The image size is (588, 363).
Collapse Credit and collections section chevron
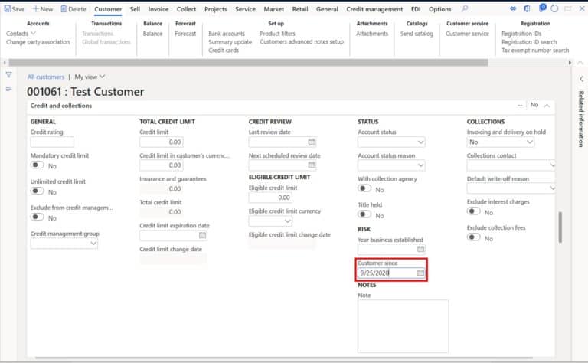tap(547, 106)
